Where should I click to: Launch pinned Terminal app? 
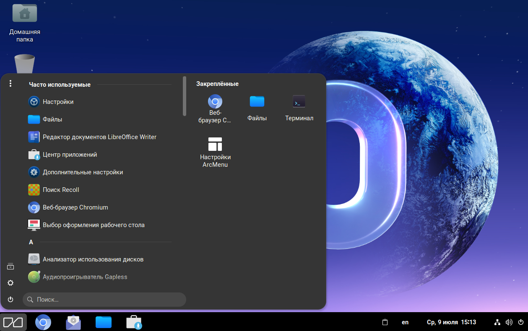click(x=299, y=108)
